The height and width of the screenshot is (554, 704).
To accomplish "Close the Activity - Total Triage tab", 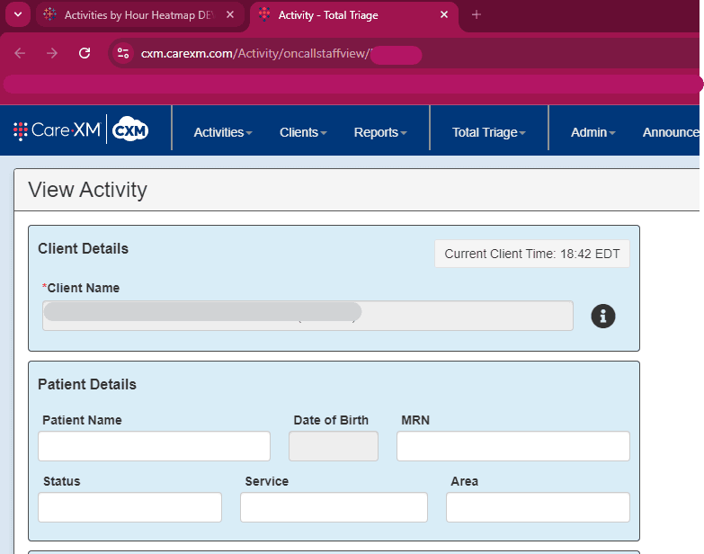I will (x=443, y=14).
